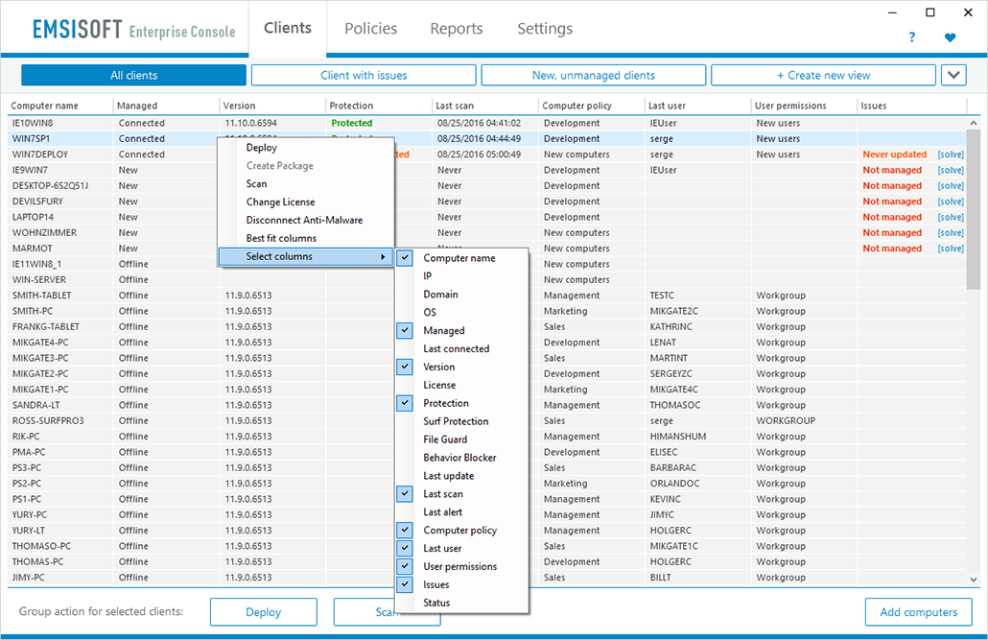988x640 pixels.
Task: Click the Add computers button
Action: tap(918, 611)
